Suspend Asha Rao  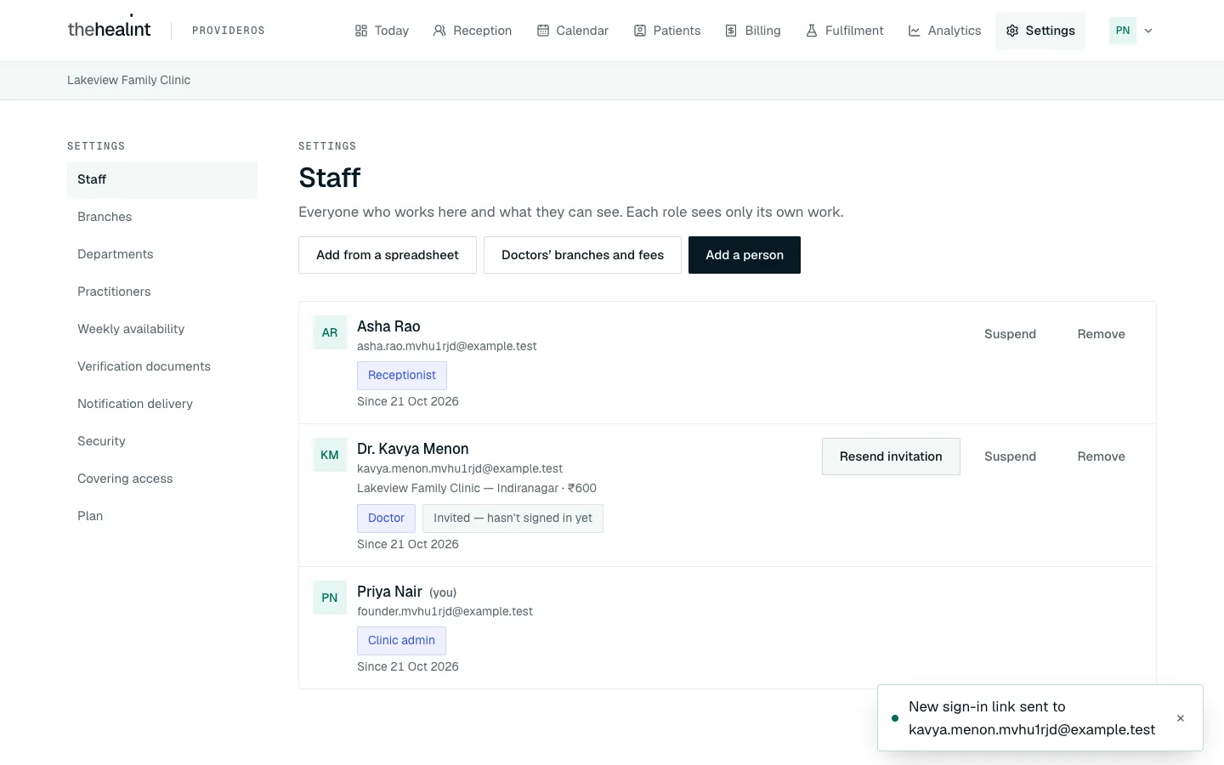(x=1010, y=334)
